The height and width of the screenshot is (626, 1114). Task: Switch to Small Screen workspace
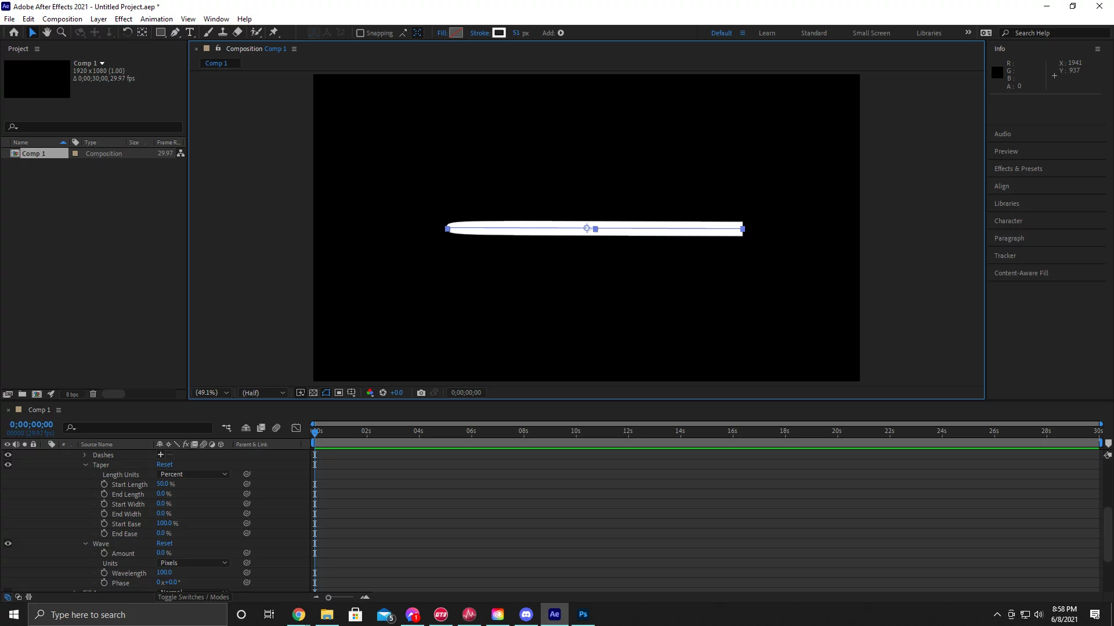[871, 33]
